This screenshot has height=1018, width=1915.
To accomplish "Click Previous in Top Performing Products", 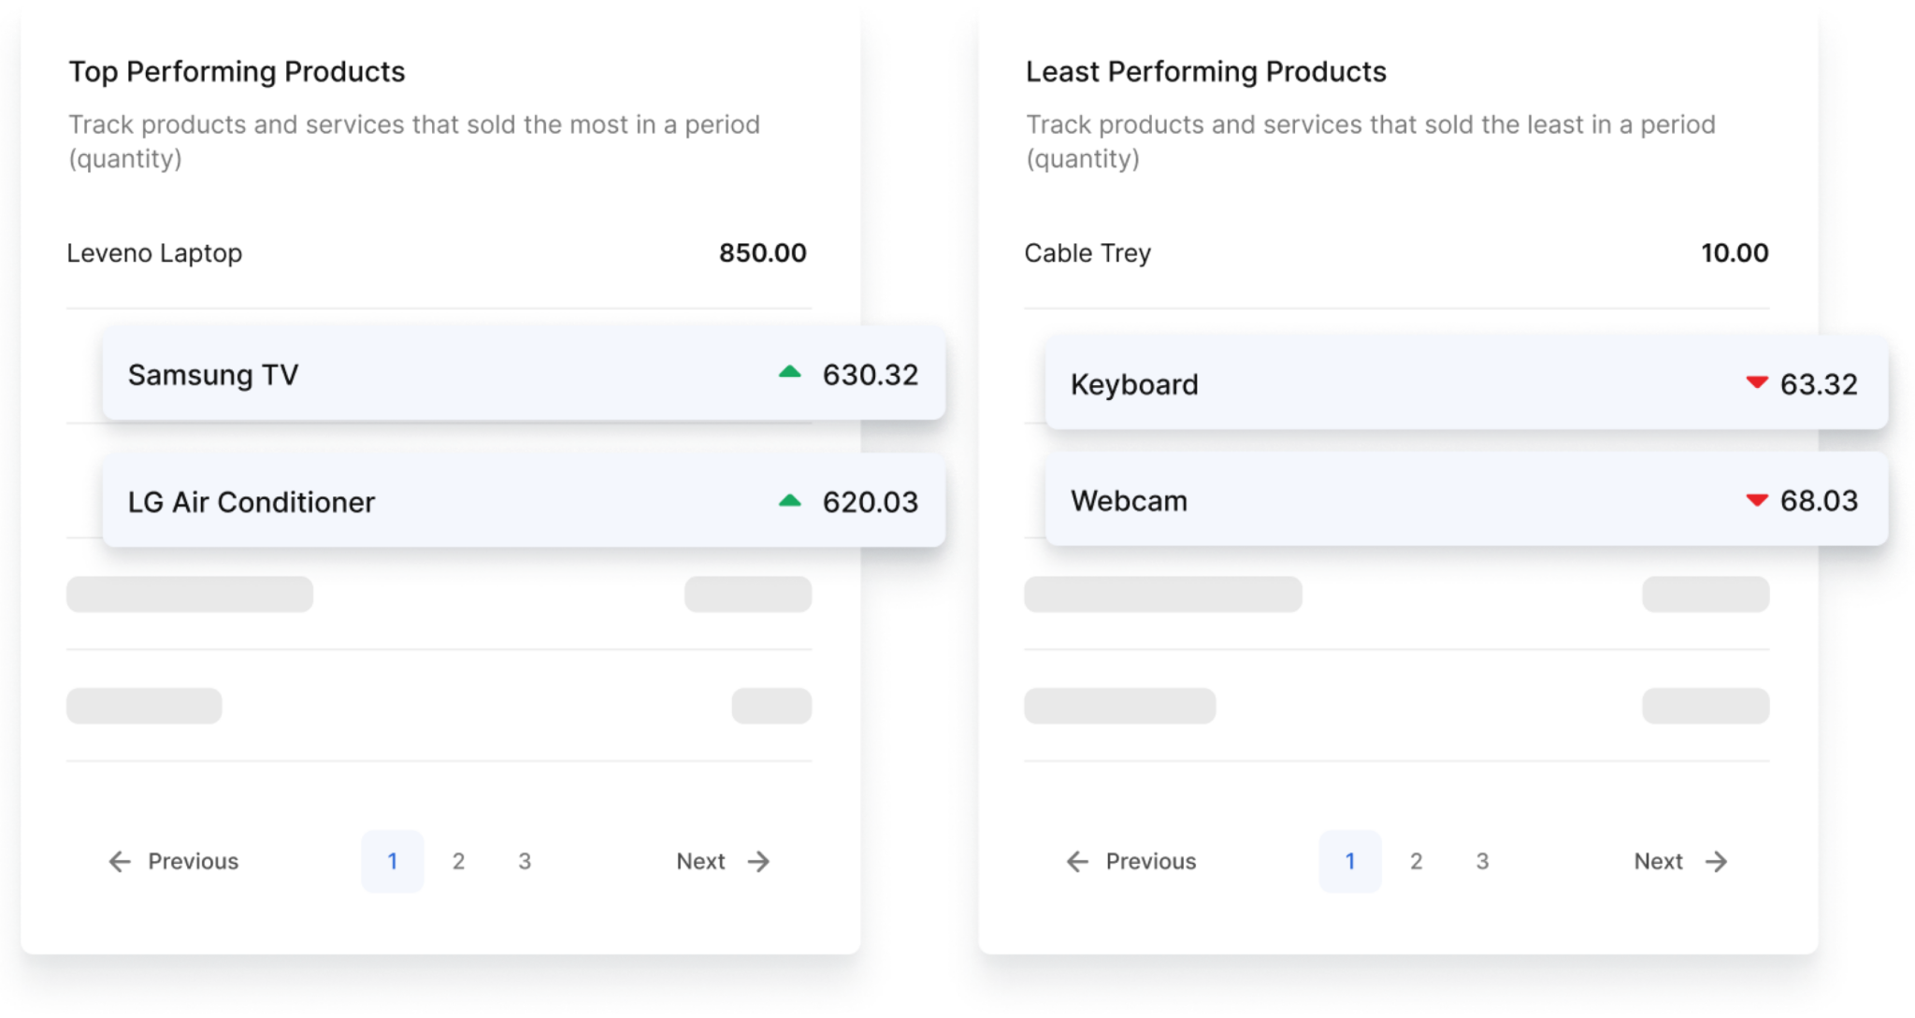I will tap(193, 861).
